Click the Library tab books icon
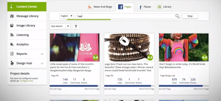Image resolution: width=221 pixels, height=101 pixels. [159, 7]
